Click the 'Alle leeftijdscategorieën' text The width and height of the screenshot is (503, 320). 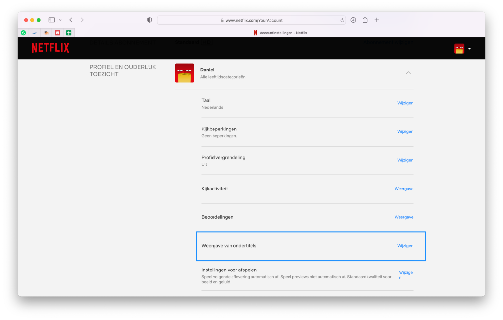[x=223, y=77]
